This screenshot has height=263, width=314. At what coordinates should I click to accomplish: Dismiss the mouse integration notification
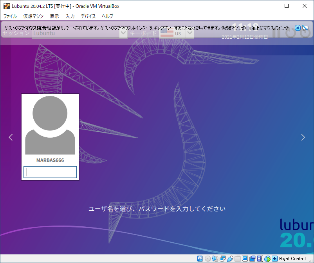(298, 28)
